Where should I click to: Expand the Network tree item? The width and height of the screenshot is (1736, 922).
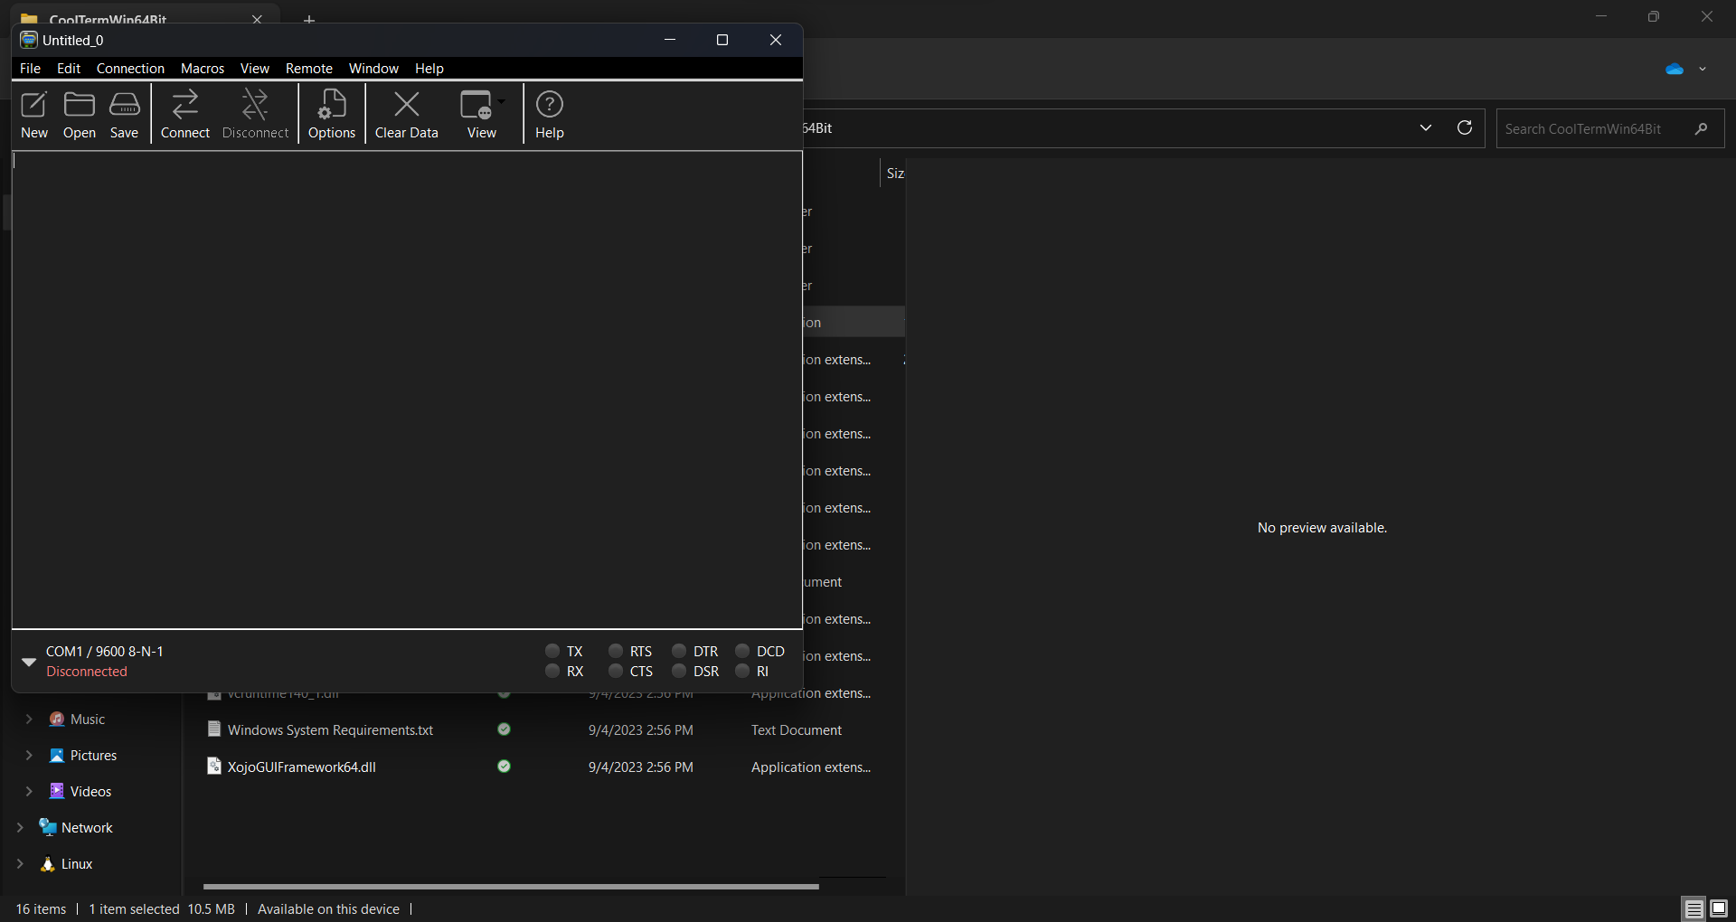[20, 827]
